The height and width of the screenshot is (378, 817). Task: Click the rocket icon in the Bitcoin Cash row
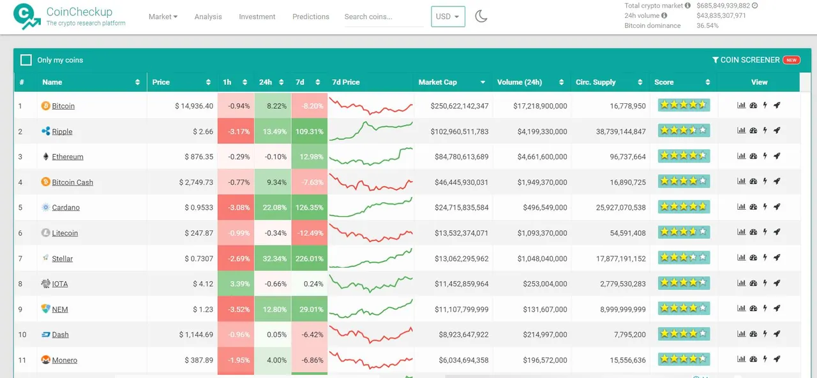777,181
